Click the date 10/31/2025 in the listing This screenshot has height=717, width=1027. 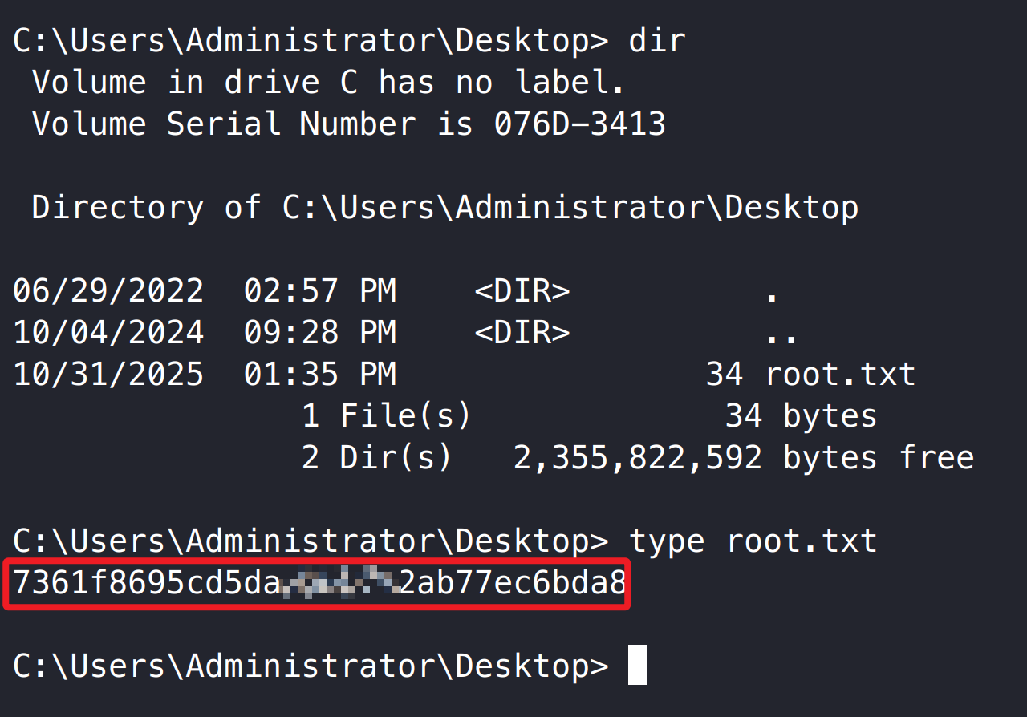point(108,374)
